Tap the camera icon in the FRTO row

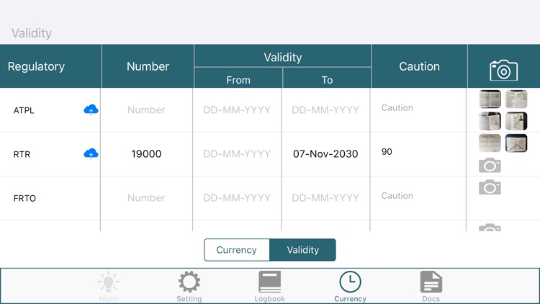[490, 187]
